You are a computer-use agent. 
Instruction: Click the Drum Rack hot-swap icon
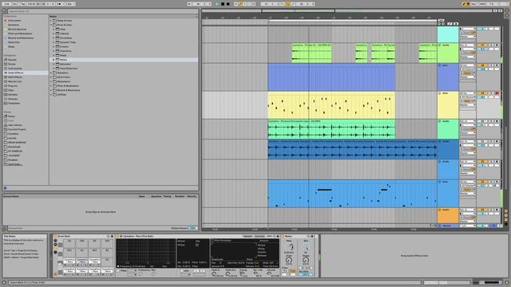(x=108, y=236)
